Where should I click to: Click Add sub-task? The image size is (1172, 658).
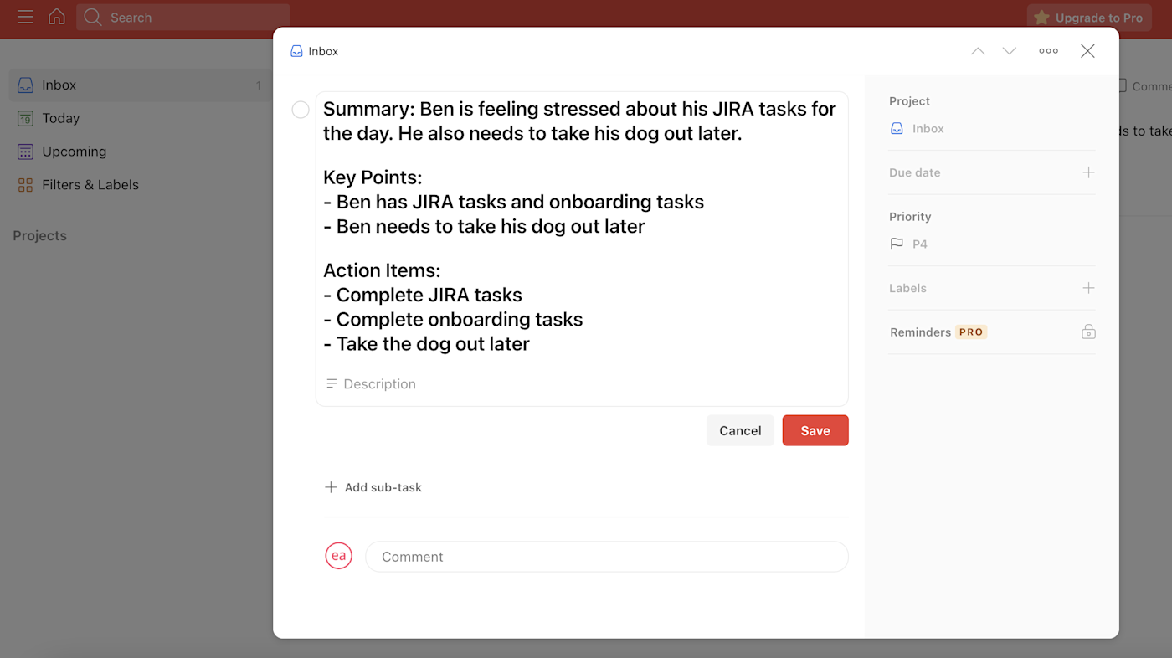[x=373, y=487]
